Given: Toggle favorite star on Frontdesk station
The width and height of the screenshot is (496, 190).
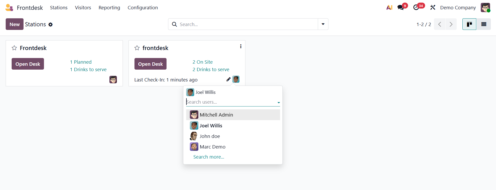Looking at the screenshot, I should click(x=14, y=48).
